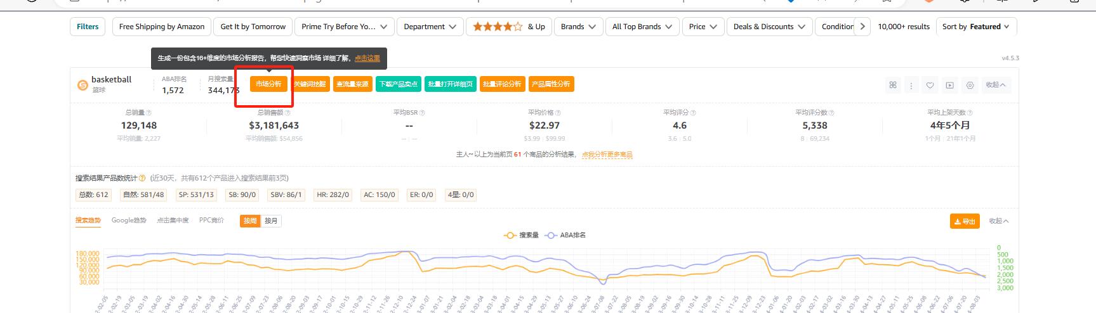This screenshot has width=1096, height=313.
Task: Click the 批量评论分析 button
Action: tap(502, 84)
